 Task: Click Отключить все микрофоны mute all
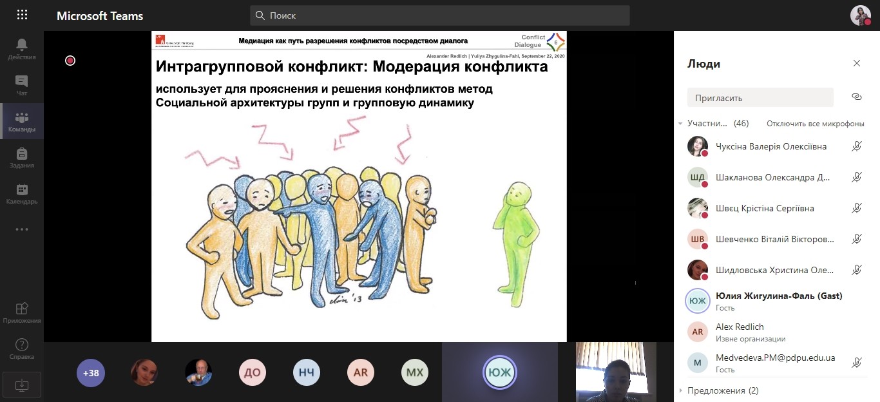tap(816, 123)
